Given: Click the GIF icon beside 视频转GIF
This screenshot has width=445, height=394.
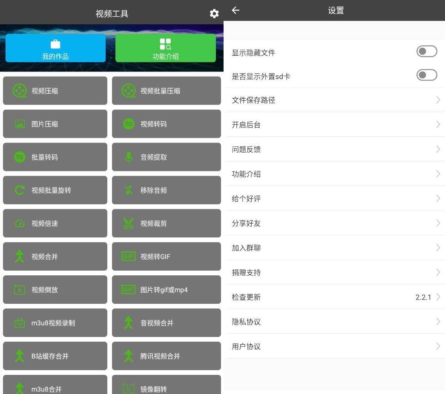Looking at the screenshot, I should (x=129, y=257).
